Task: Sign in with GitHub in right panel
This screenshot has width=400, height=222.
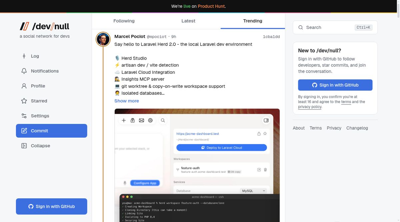Action: pos(335,85)
